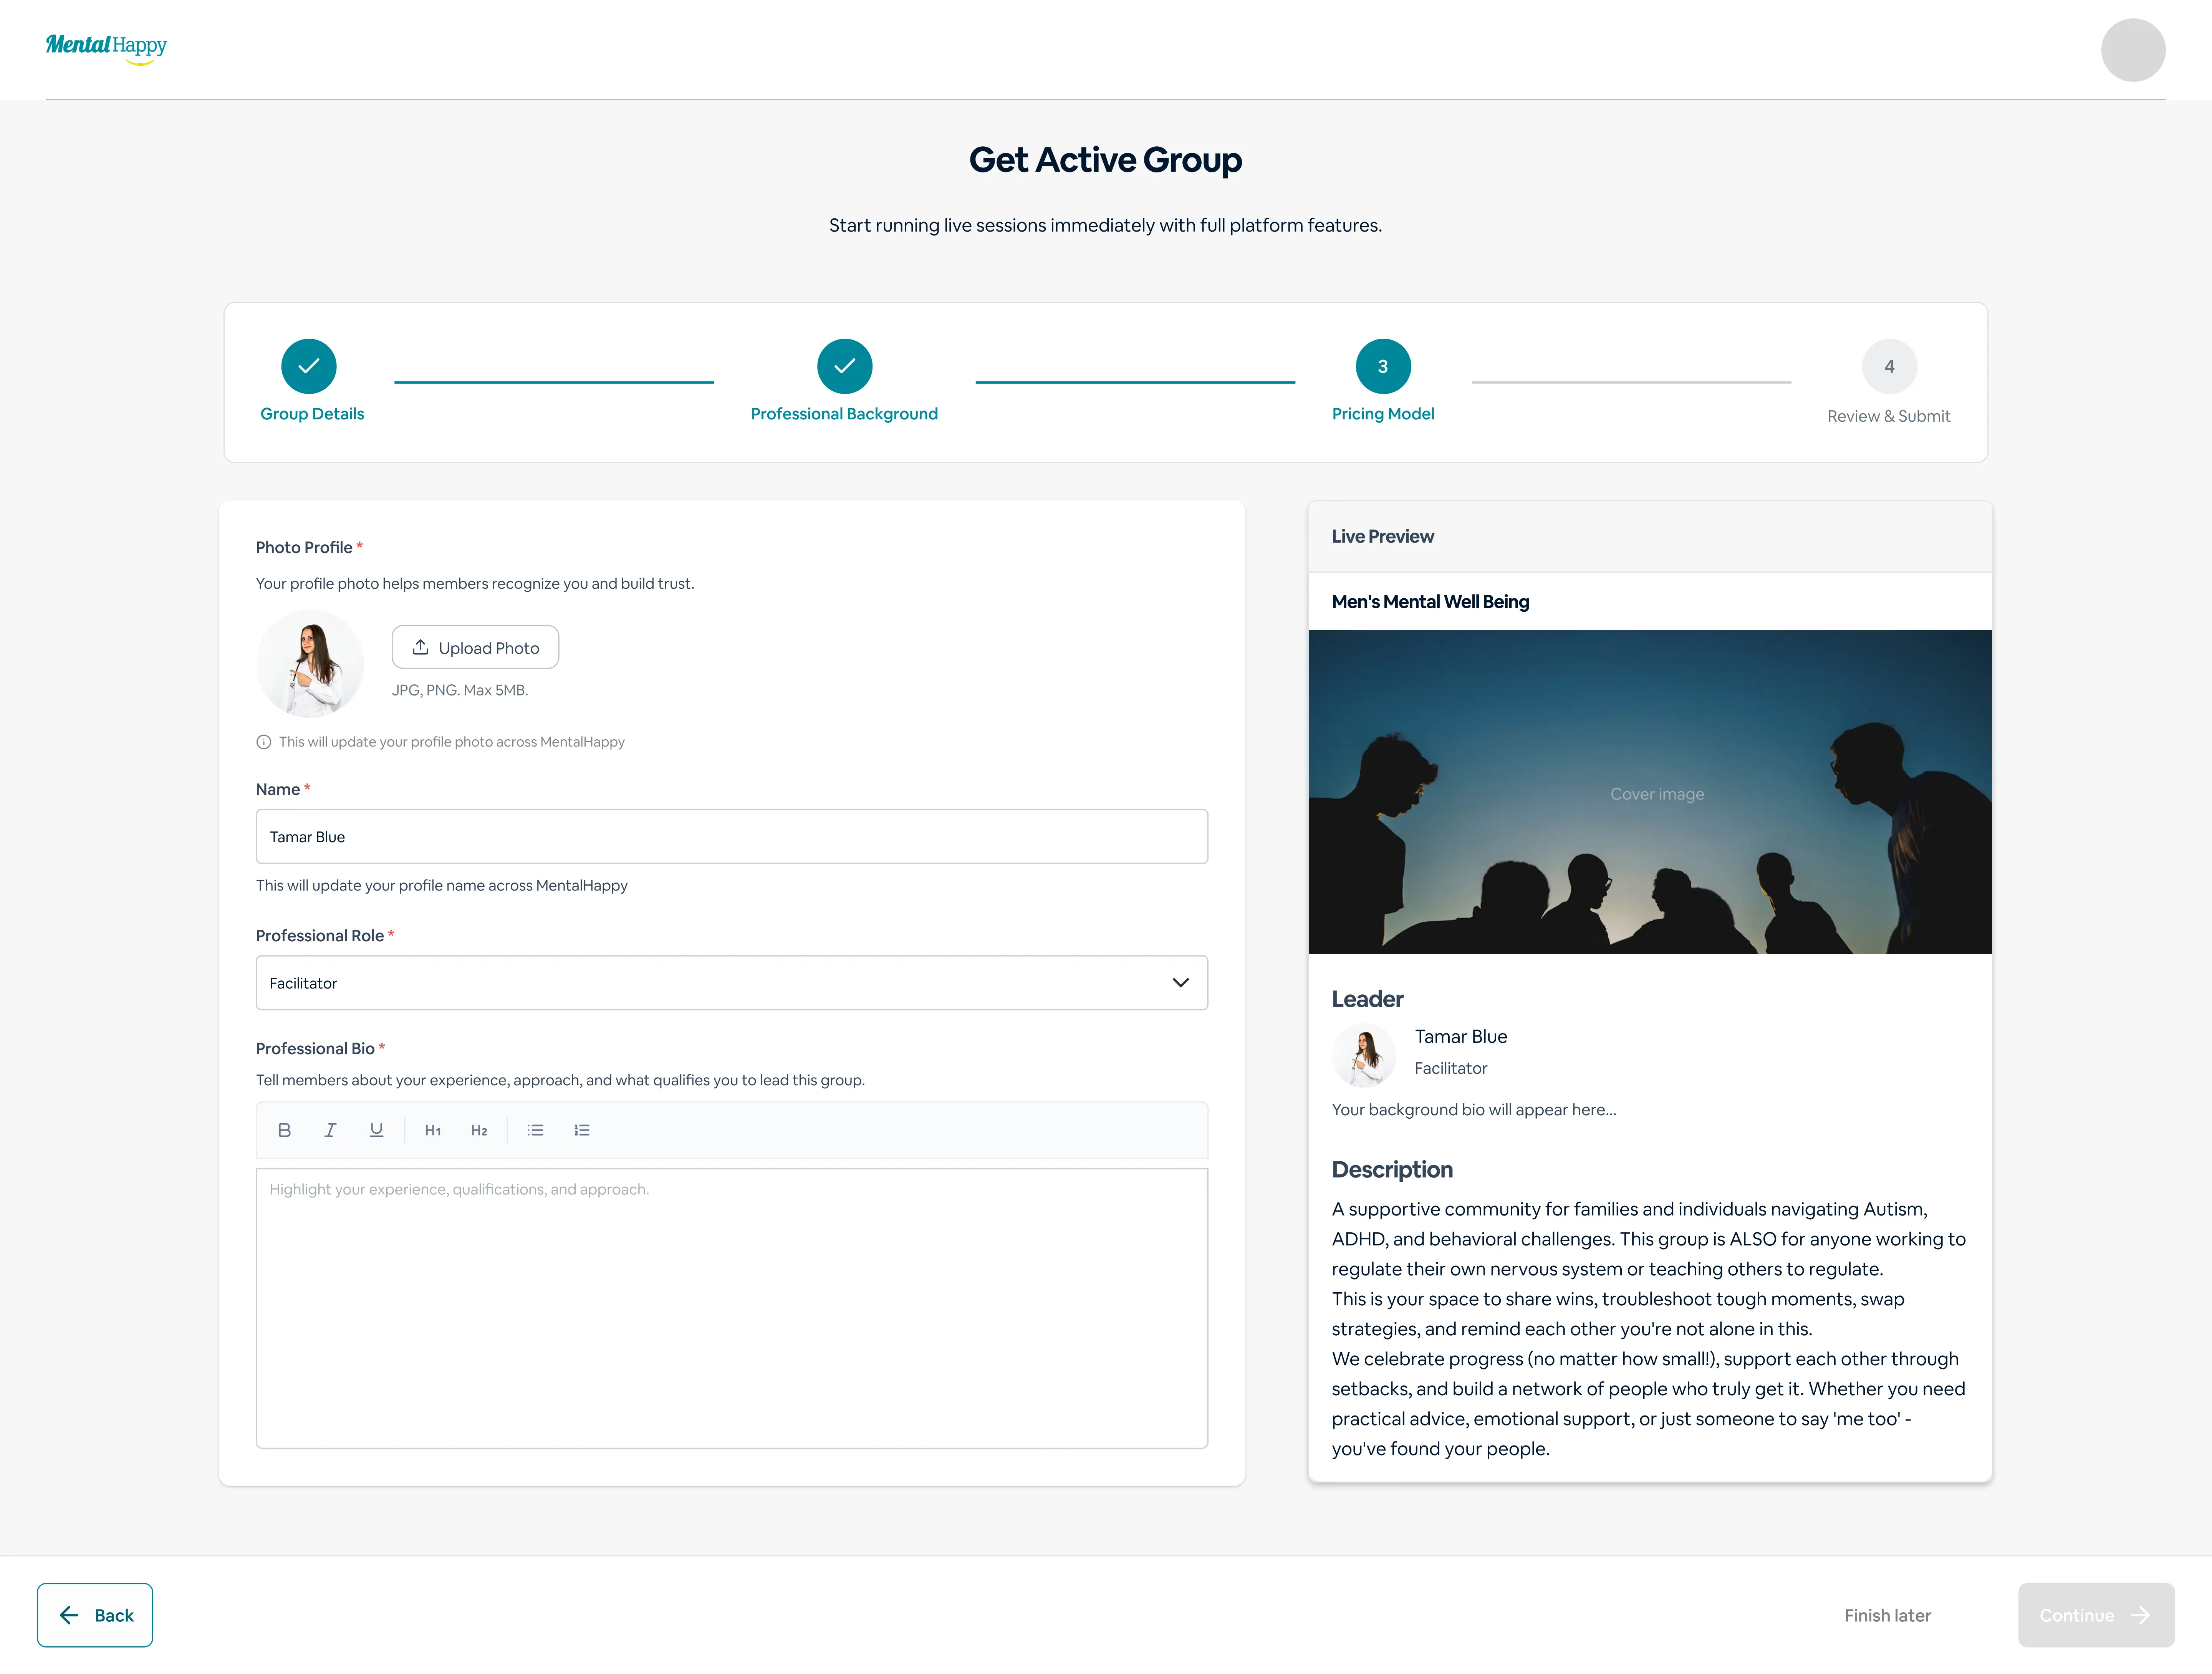Apply Heading 2 style in bio editor

pos(479,1130)
